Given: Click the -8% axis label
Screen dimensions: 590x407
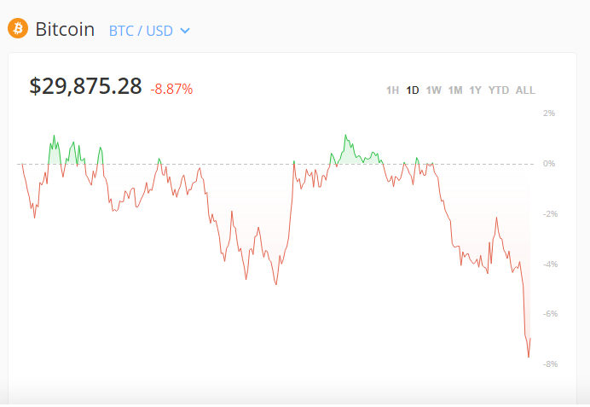Looking at the screenshot, I should 550,364.
